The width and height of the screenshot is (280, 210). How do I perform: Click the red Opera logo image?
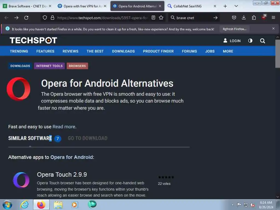pos(18,89)
